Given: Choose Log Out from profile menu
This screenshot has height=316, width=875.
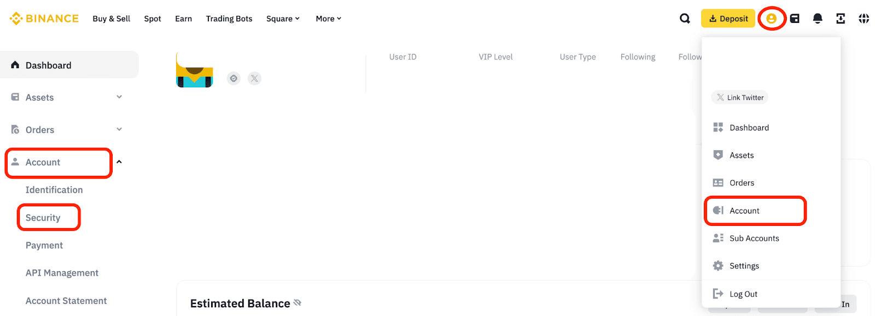Looking at the screenshot, I should (x=743, y=294).
